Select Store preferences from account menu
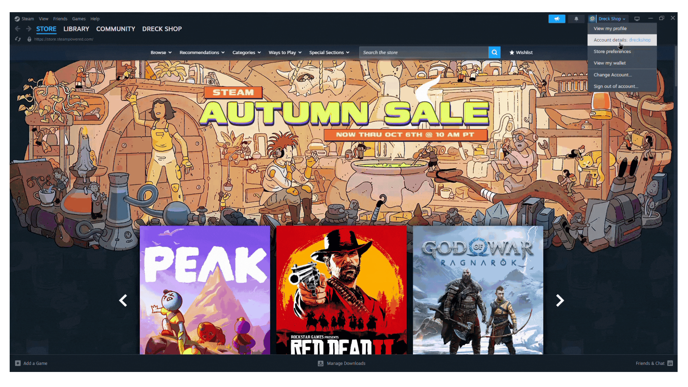 (x=612, y=51)
